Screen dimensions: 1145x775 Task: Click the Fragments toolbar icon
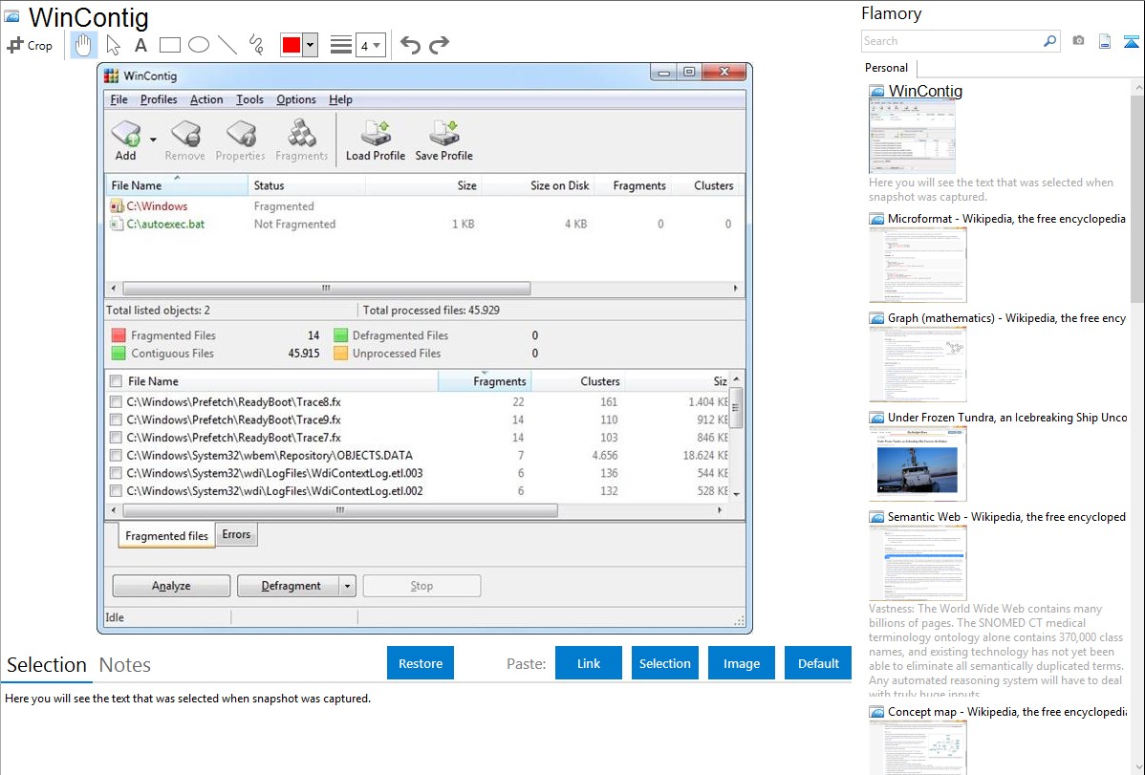coord(302,134)
